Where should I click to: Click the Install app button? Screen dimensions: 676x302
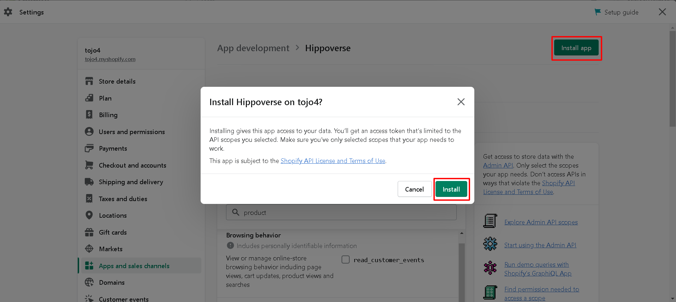576,48
